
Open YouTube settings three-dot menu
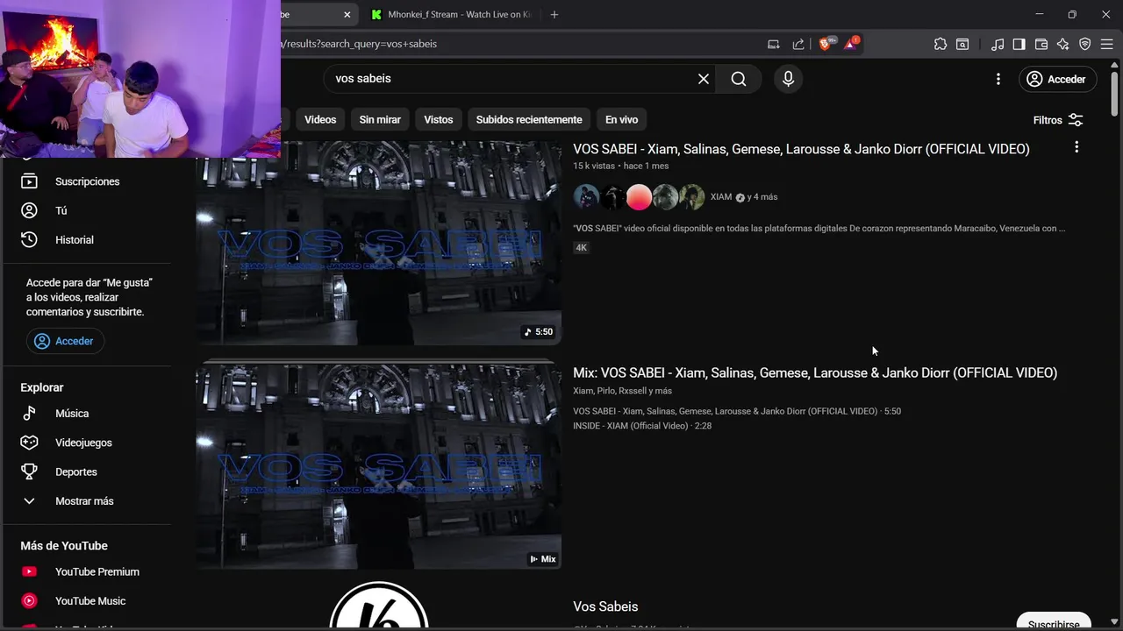998,79
